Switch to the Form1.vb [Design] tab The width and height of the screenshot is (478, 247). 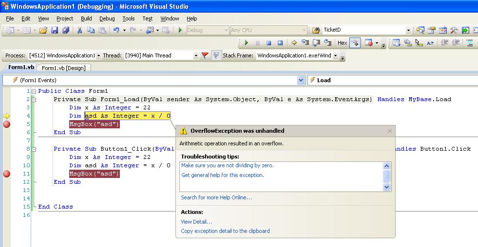pos(64,68)
